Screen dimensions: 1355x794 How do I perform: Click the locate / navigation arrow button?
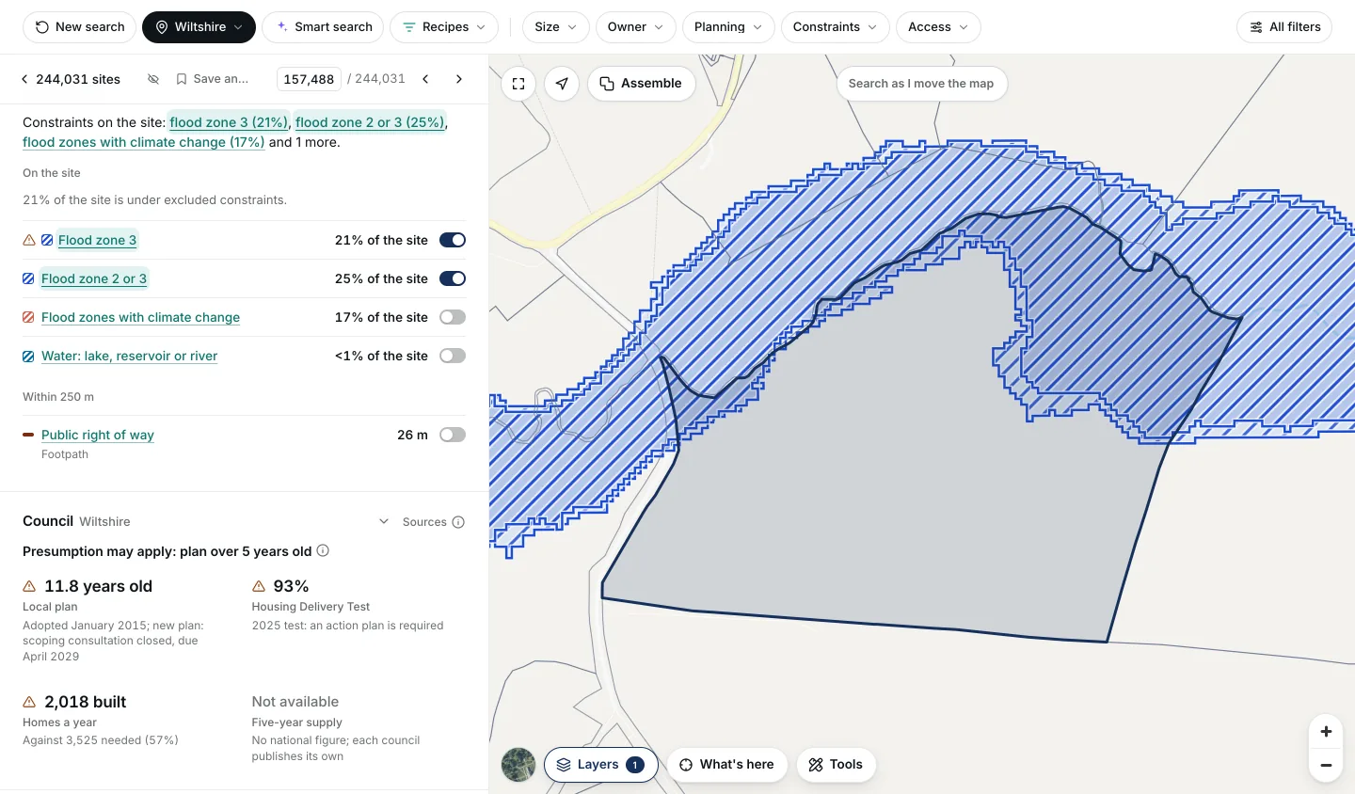tap(562, 84)
